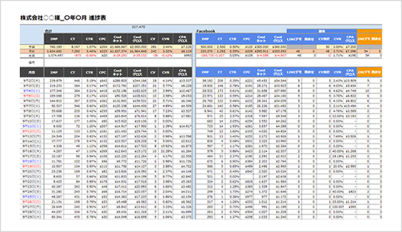The height and width of the screenshot is (232, 402).
Task: Select the IMP cell 21,151
Action: (x=54, y=202)
